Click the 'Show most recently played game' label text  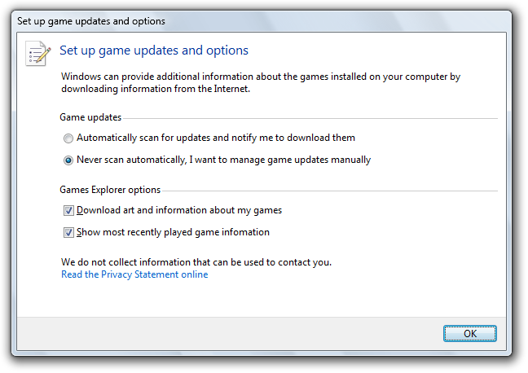(x=173, y=232)
